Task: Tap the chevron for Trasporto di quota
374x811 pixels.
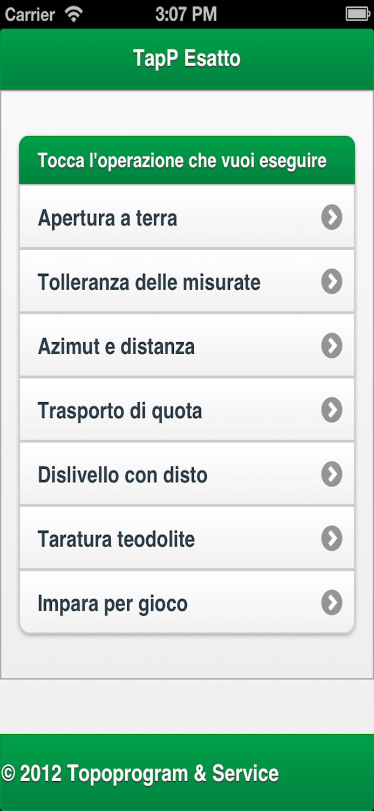Action: click(x=331, y=410)
